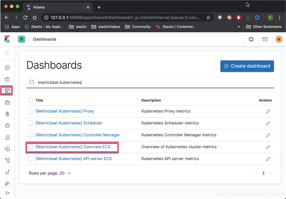Open Elastic - My Appli... bookmark

coord(44,27)
